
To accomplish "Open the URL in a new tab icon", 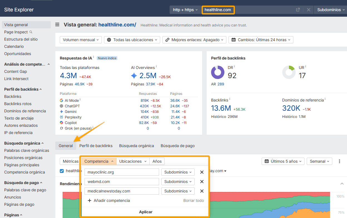I will 298,10.
